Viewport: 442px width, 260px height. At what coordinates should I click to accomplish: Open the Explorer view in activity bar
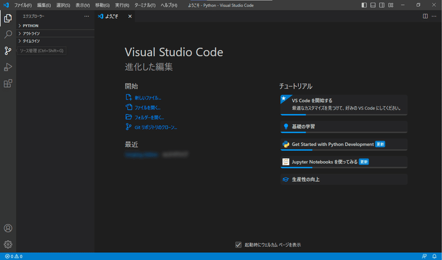click(x=8, y=18)
